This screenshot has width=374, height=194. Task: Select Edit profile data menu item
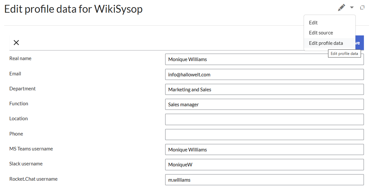click(x=326, y=43)
